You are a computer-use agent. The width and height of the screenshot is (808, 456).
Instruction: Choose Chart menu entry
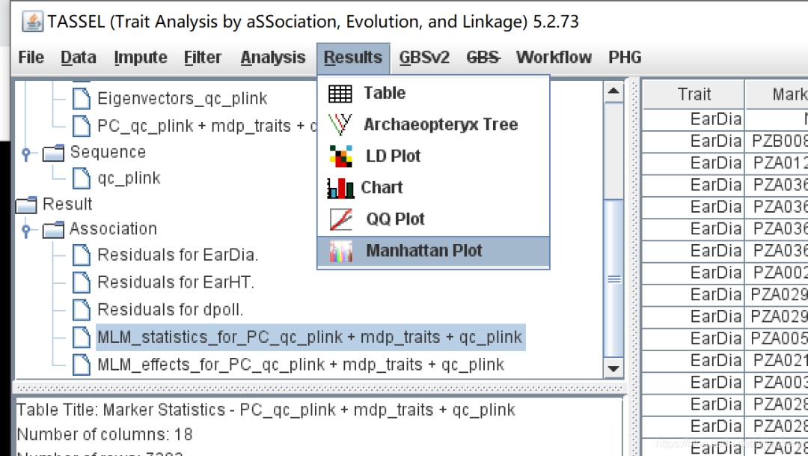pyautogui.click(x=433, y=187)
